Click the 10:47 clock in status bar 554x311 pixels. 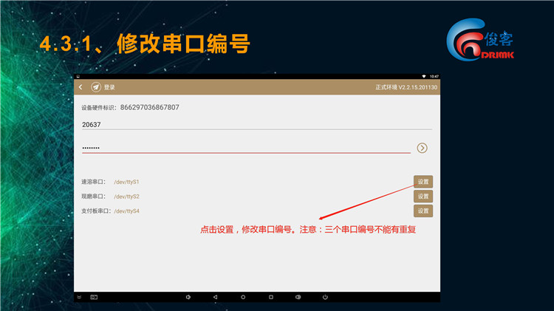click(x=434, y=76)
